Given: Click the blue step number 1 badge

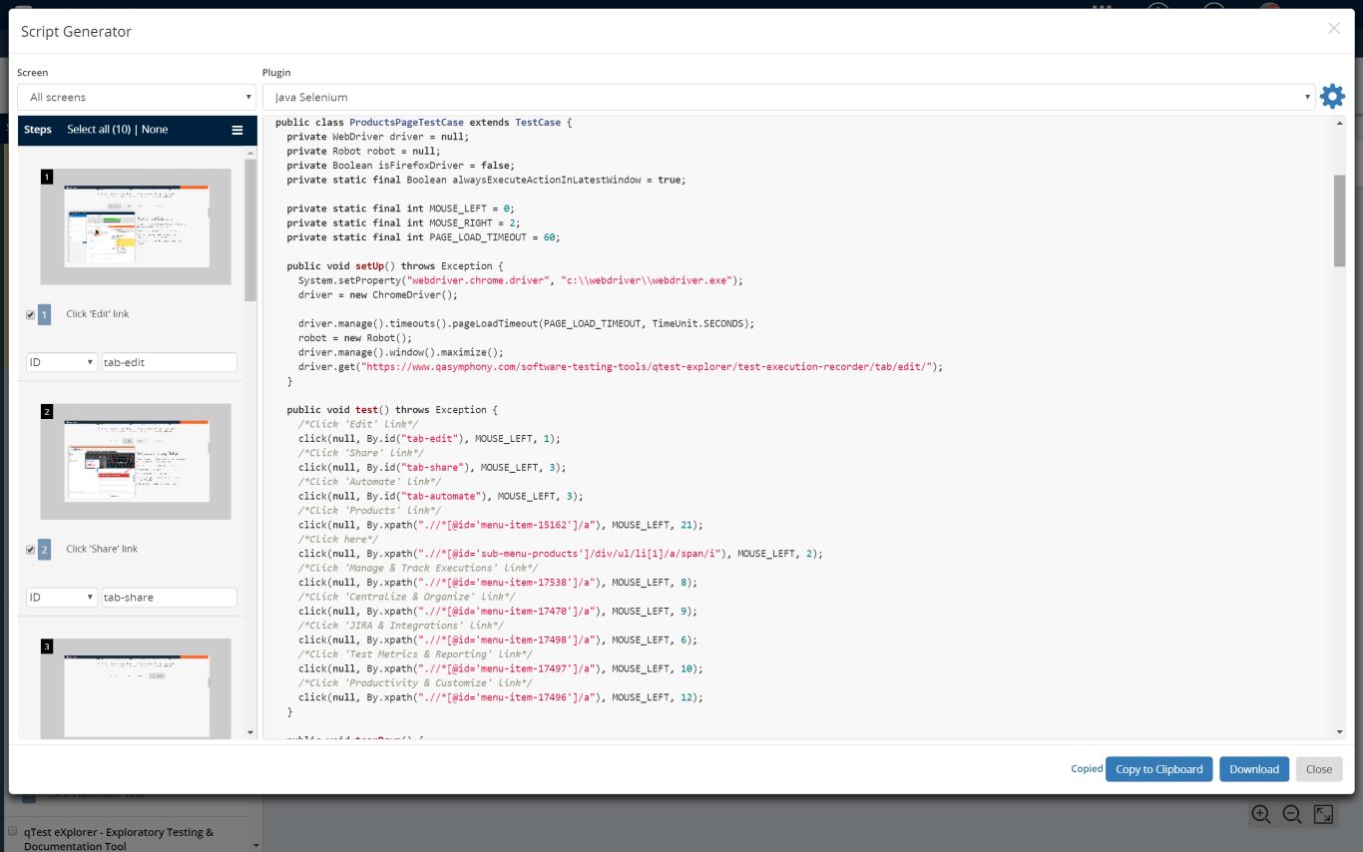Looking at the screenshot, I should pyautogui.click(x=44, y=314).
